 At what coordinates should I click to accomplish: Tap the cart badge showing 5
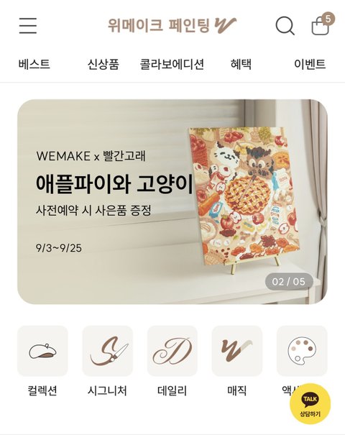(x=328, y=19)
